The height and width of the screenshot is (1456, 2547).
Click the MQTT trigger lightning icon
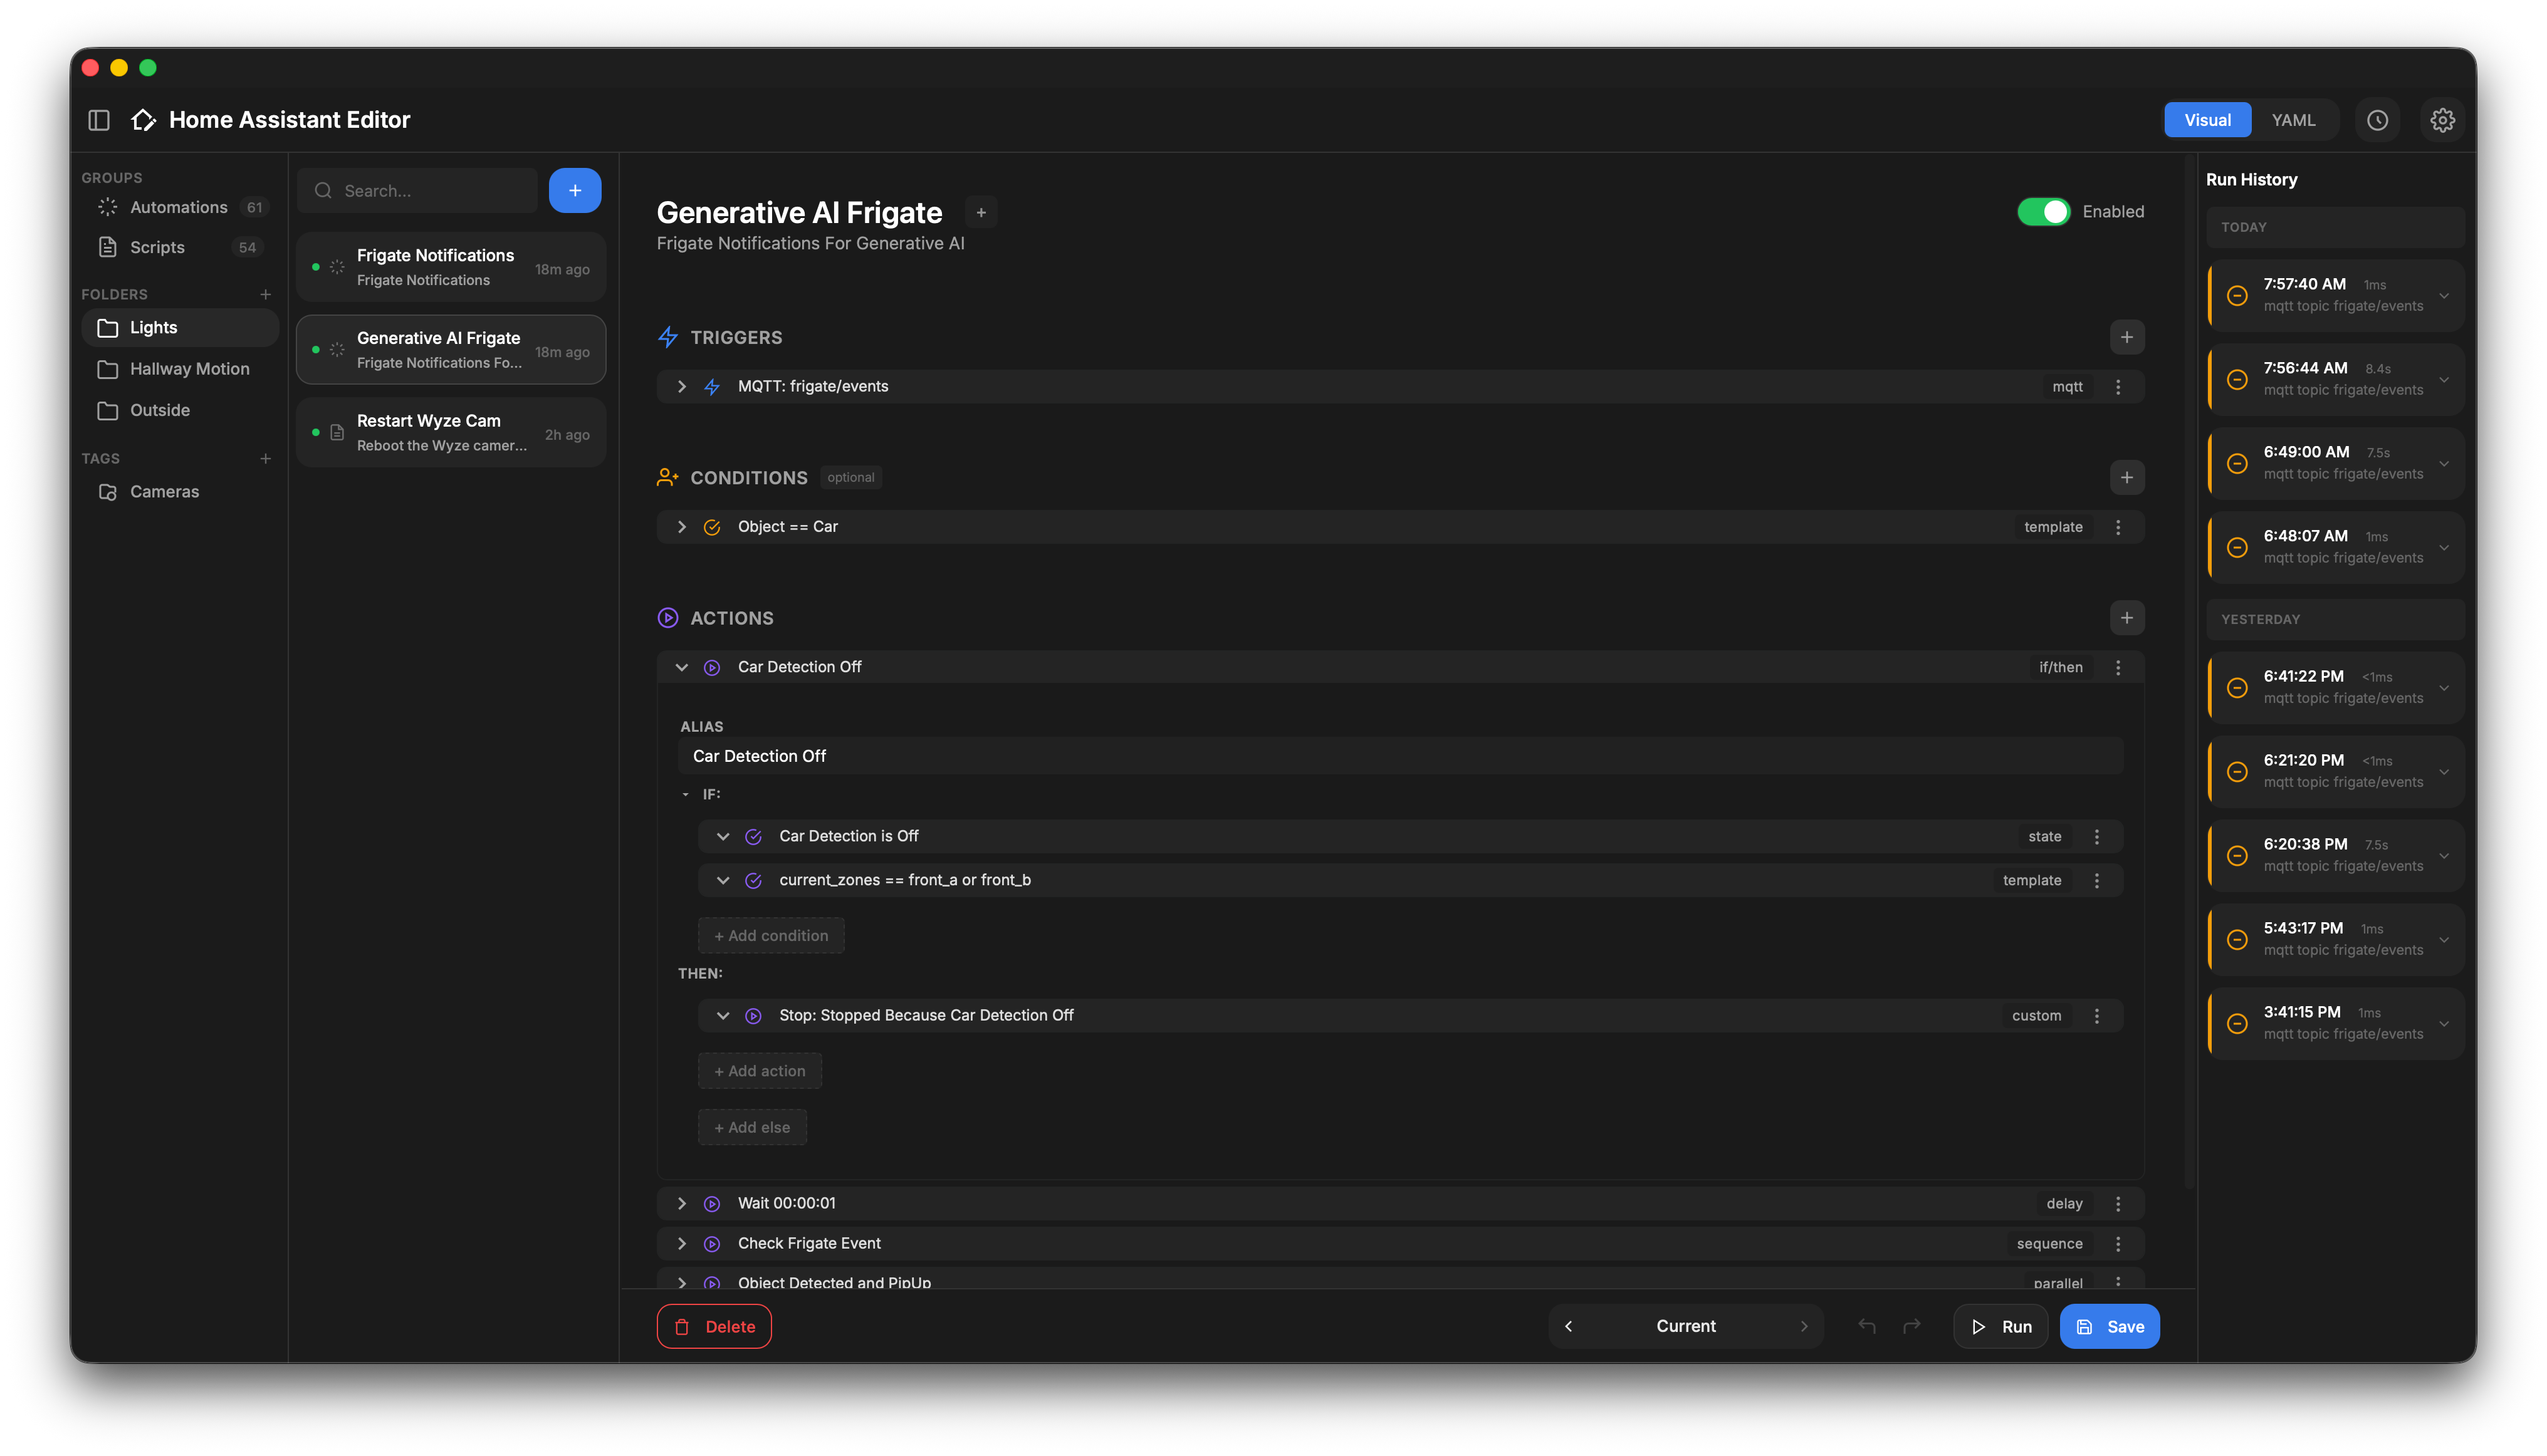(711, 386)
